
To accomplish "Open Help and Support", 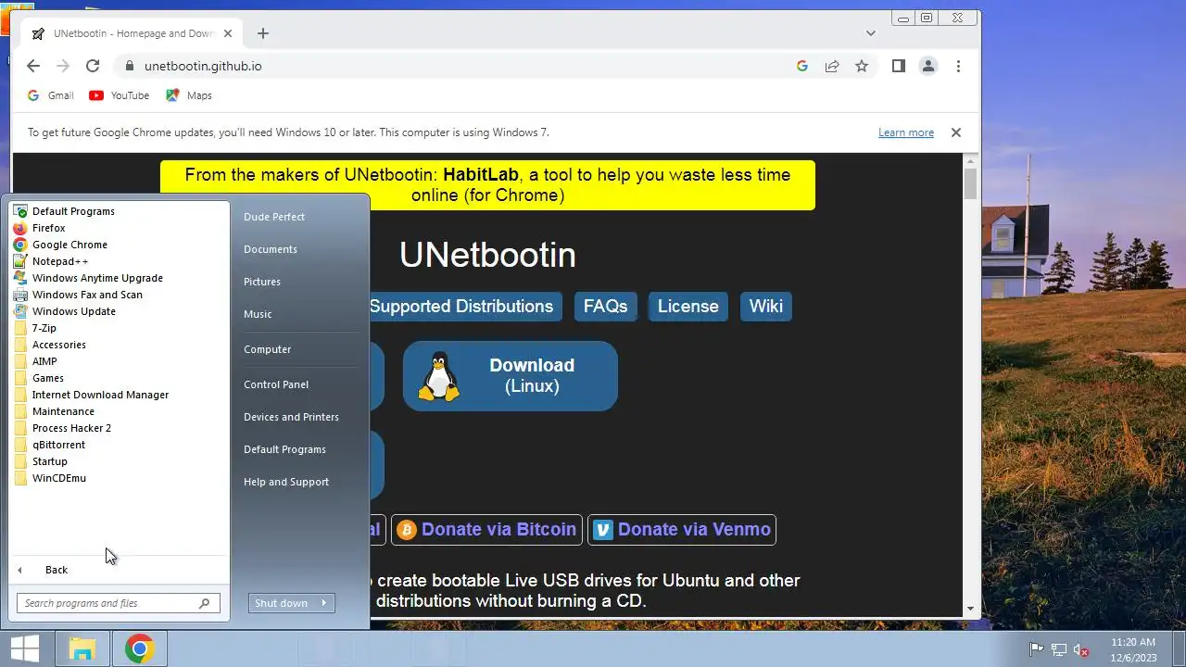I will pyautogui.click(x=286, y=482).
